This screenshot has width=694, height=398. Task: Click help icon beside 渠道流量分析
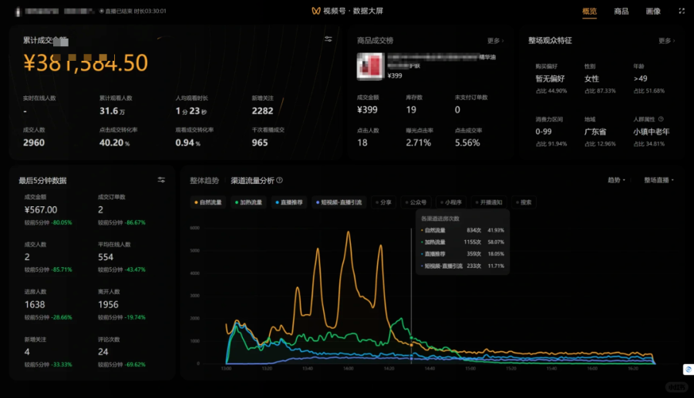280,181
